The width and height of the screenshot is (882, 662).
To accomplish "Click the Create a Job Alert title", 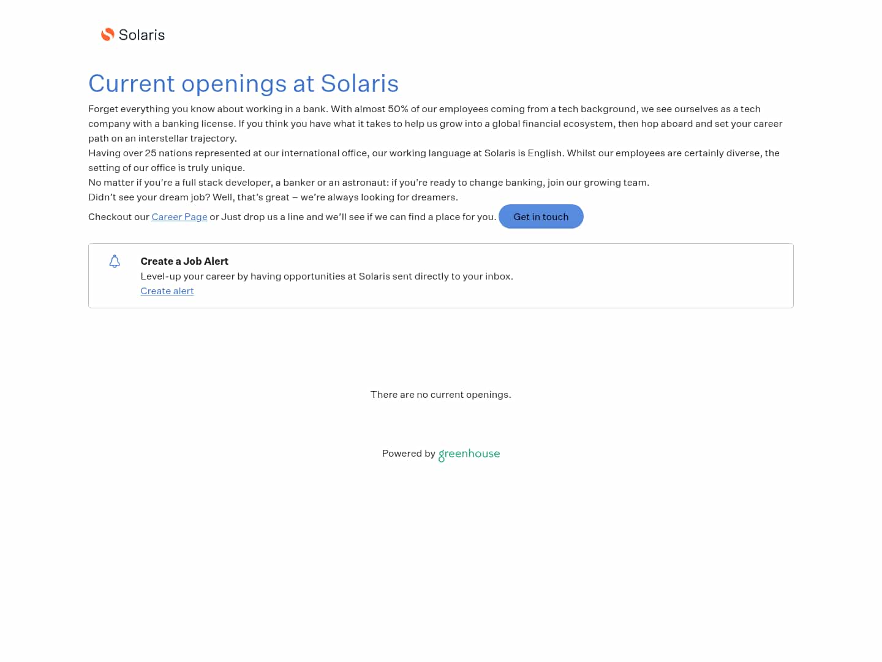I will (x=184, y=261).
